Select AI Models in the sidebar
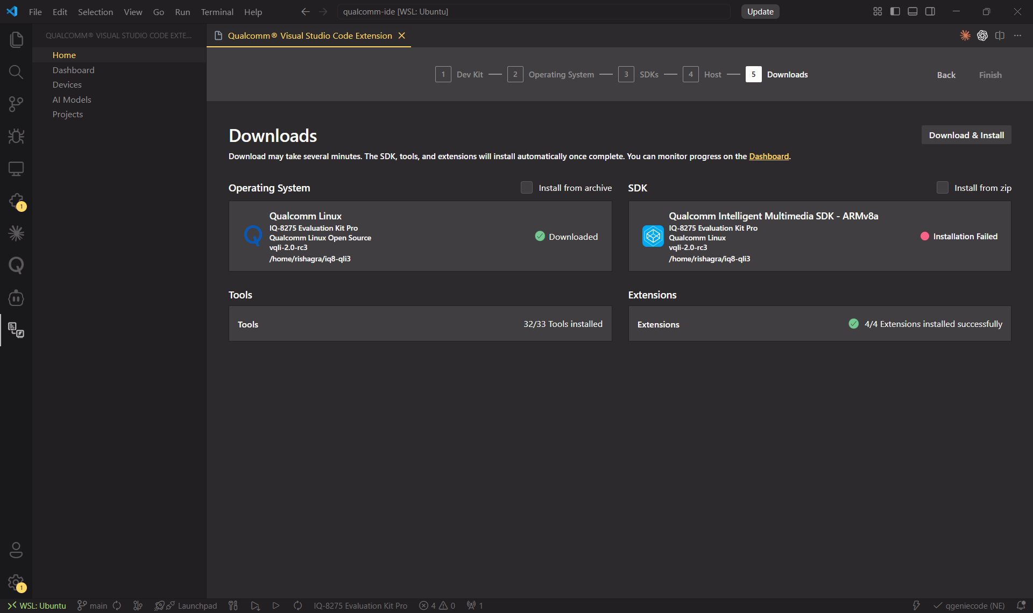 [119, 99]
